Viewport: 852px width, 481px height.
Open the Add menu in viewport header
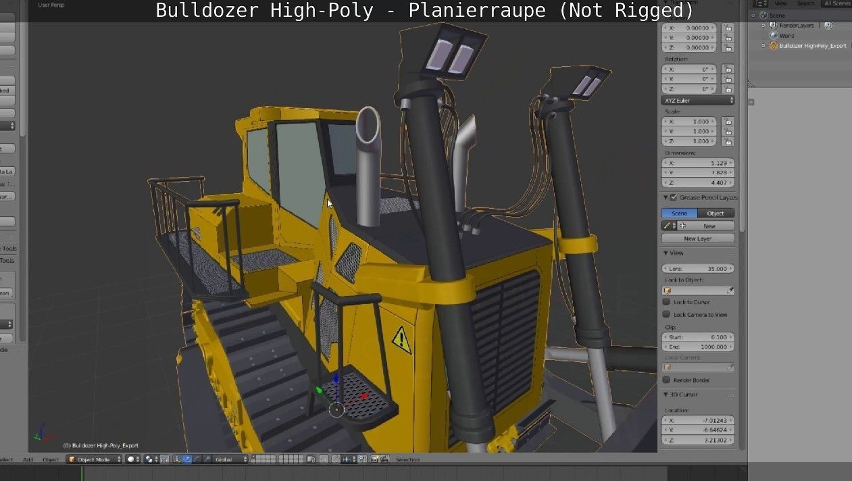(28, 460)
